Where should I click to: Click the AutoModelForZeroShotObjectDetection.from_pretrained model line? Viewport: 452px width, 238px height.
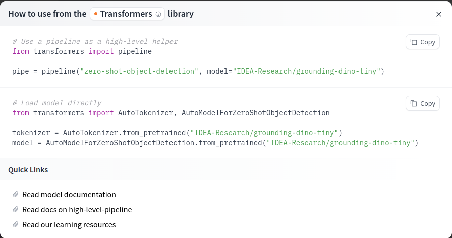215,143
